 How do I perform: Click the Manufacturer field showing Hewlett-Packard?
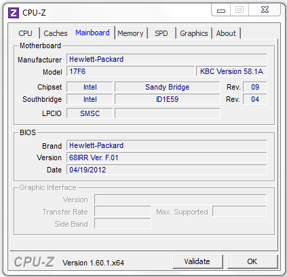pos(167,59)
